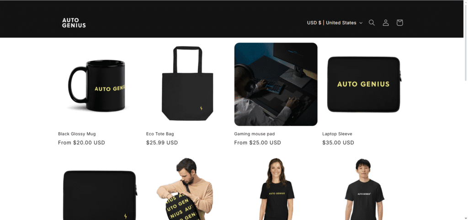Viewport: 468px width, 220px height.
Task: Click the black tote bag image
Action: pos(187,83)
